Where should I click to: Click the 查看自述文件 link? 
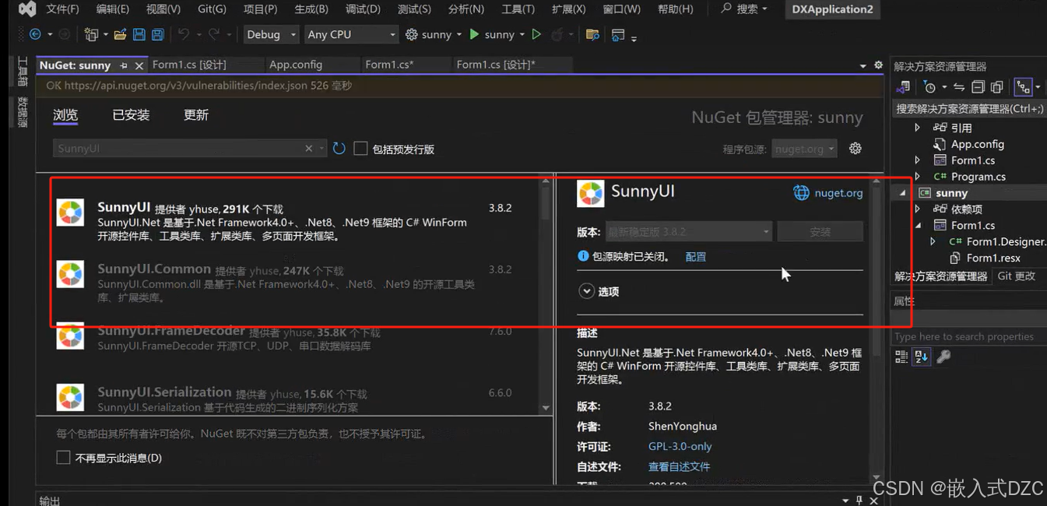click(x=679, y=466)
